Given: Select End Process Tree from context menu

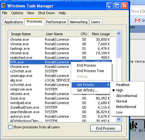Looking at the screenshot, I should [x=91, y=71].
